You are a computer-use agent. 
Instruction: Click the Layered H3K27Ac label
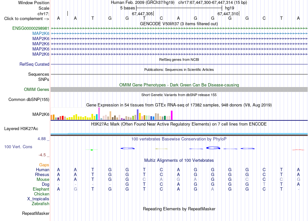point(21,129)
